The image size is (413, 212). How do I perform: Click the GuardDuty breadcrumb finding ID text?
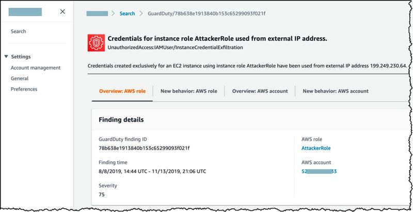(x=206, y=13)
